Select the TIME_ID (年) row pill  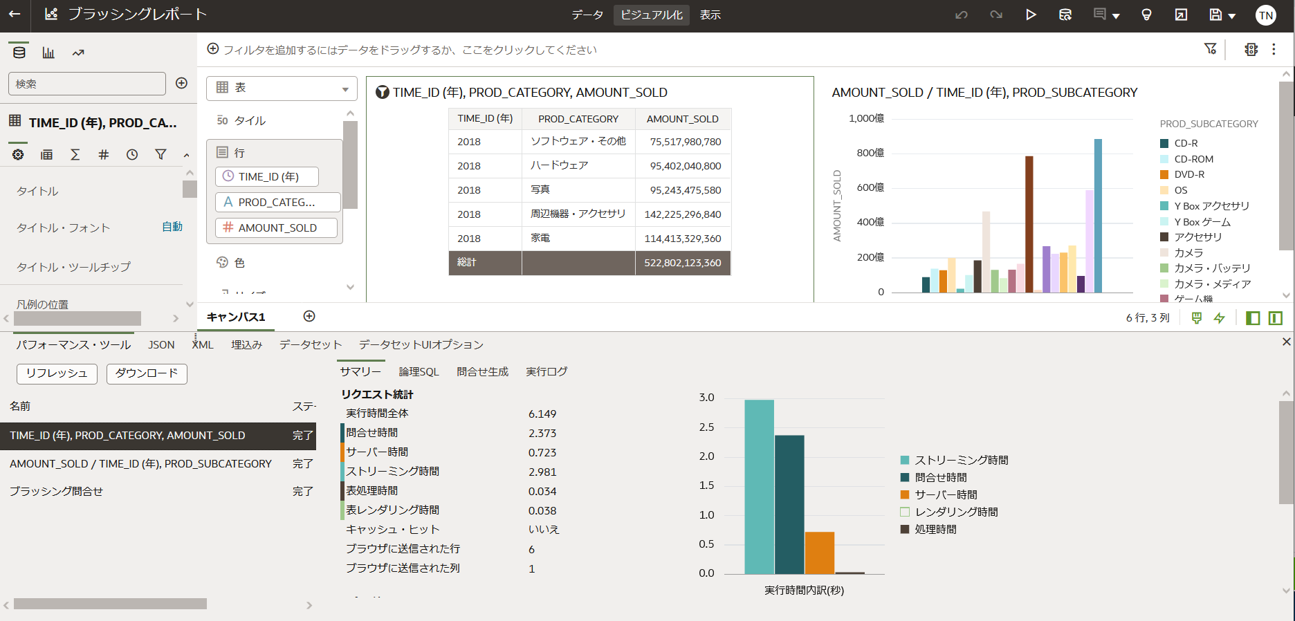267,176
